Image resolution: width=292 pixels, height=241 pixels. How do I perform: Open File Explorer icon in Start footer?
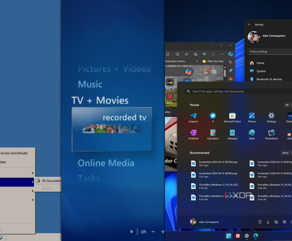point(276,222)
